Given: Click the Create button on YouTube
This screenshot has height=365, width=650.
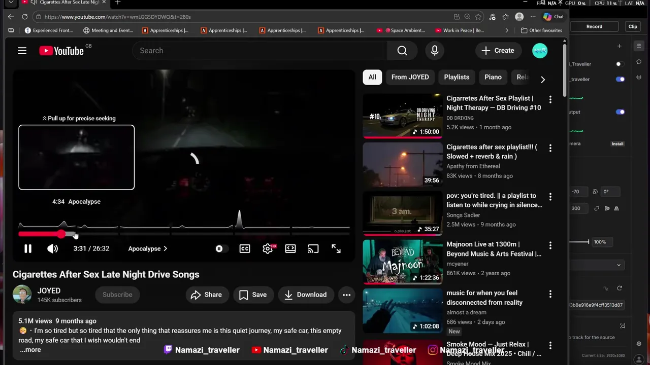Looking at the screenshot, I should 498,51.
